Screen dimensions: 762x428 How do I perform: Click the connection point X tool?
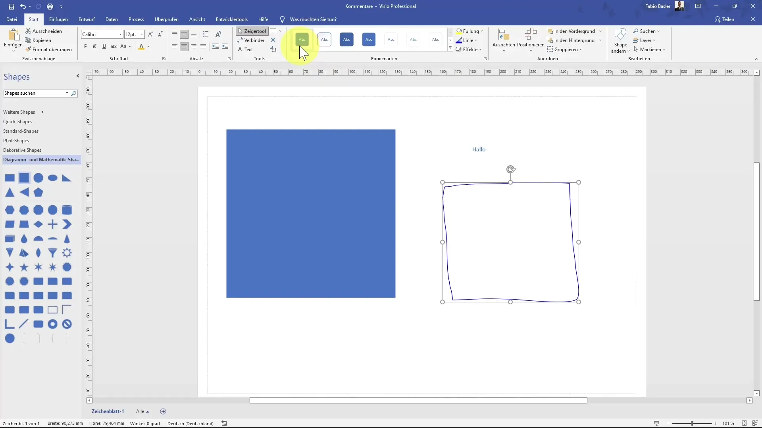[x=273, y=40]
